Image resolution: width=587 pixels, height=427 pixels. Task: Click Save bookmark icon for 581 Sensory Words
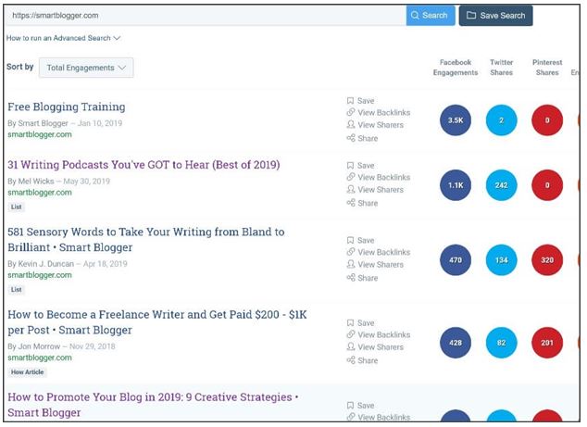(350, 240)
